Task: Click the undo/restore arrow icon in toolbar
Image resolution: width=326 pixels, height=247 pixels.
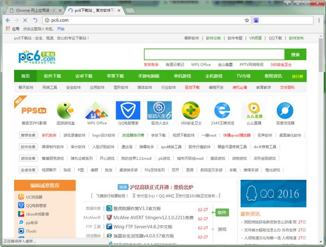Action: pyautogui.click(x=35, y=20)
